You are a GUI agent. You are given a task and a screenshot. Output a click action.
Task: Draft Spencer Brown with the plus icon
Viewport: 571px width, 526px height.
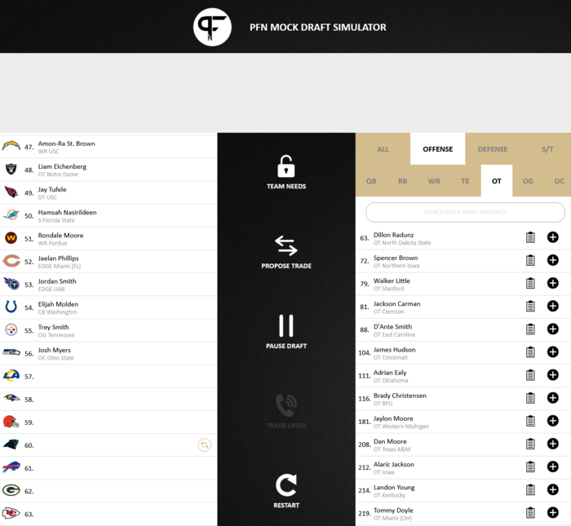click(x=552, y=260)
